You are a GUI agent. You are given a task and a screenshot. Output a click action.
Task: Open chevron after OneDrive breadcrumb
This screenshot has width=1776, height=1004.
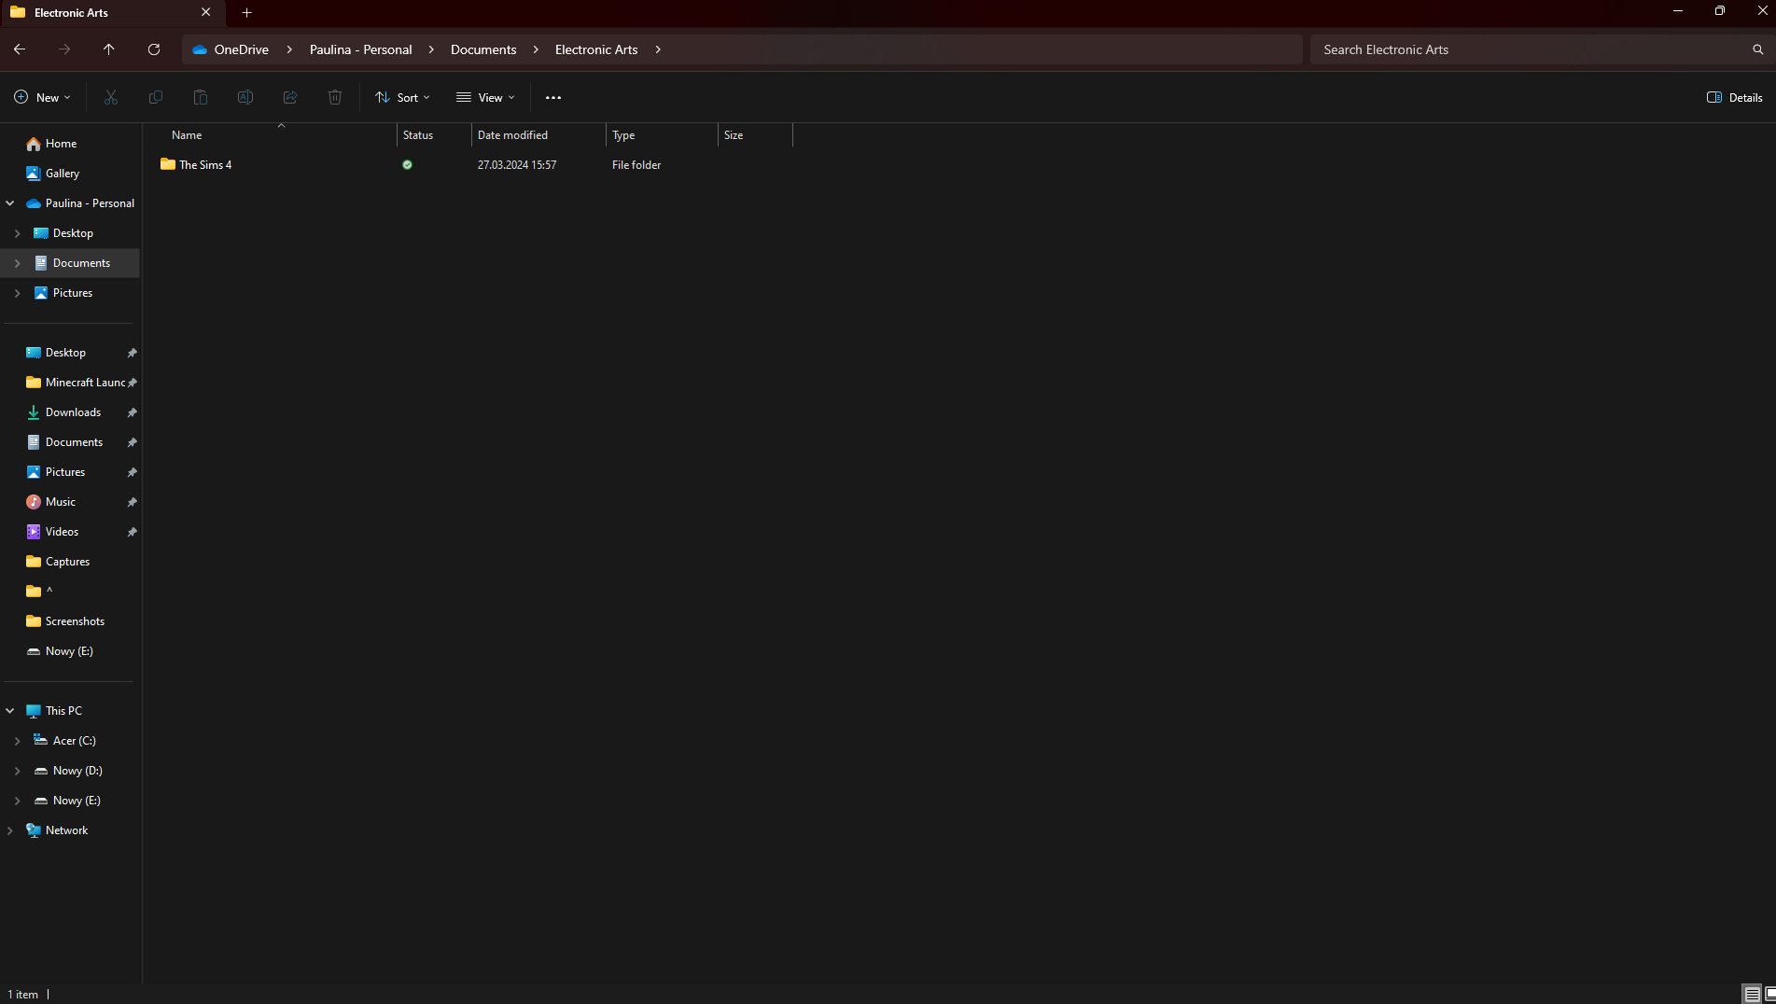click(289, 49)
